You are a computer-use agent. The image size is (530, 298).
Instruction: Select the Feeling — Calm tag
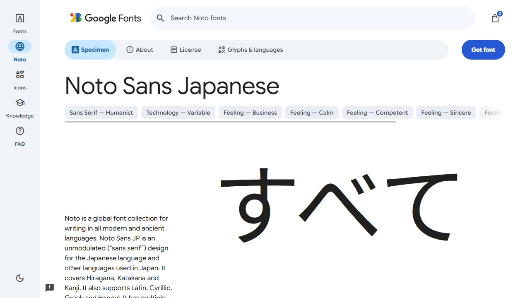pyautogui.click(x=312, y=113)
